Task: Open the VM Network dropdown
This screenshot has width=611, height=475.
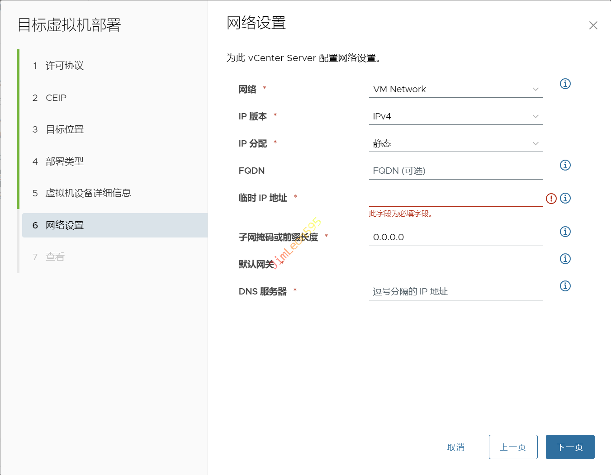Action: click(x=455, y=89)
